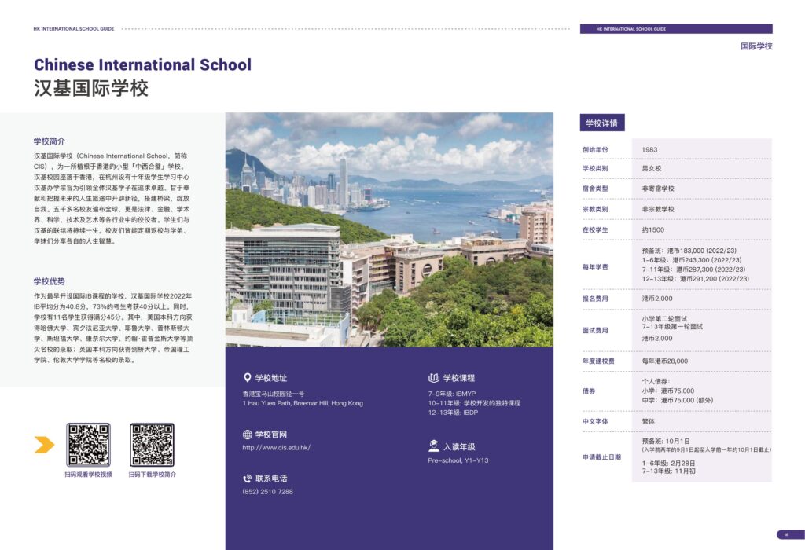The image size is (805, 550).
Task: Click the phone number (852) 2510 7288
Action: 267,492
